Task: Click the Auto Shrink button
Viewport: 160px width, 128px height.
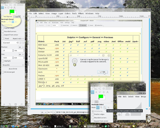Action: tap(13, 69)
